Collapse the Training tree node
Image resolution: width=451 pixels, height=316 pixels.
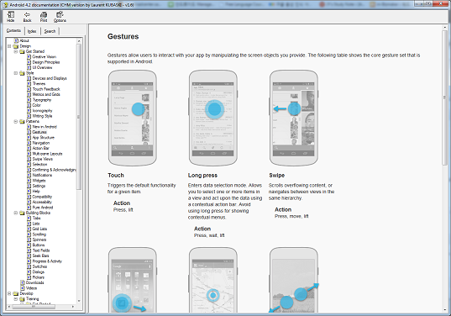click(x=15, y=299)
